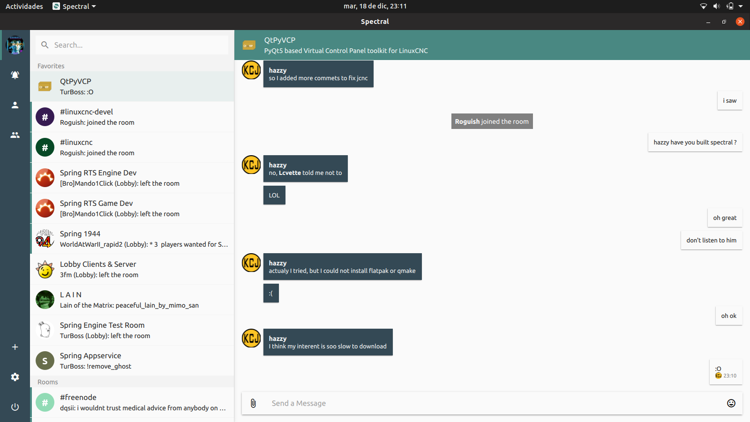Click hazzy's avatar beside 'actualy I tried, but I could not install flatpak or qmake'
This screenshot has height=422, width=750.
(x=251, y=263)
